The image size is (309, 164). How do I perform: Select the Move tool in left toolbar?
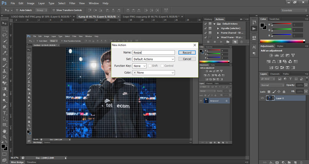click(4, 23)
